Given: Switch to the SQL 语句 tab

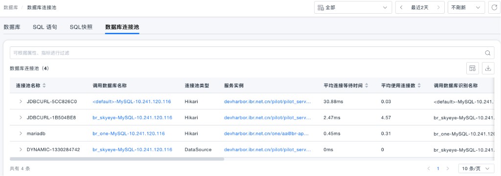Looking at the screenshot, I should 45,27.
